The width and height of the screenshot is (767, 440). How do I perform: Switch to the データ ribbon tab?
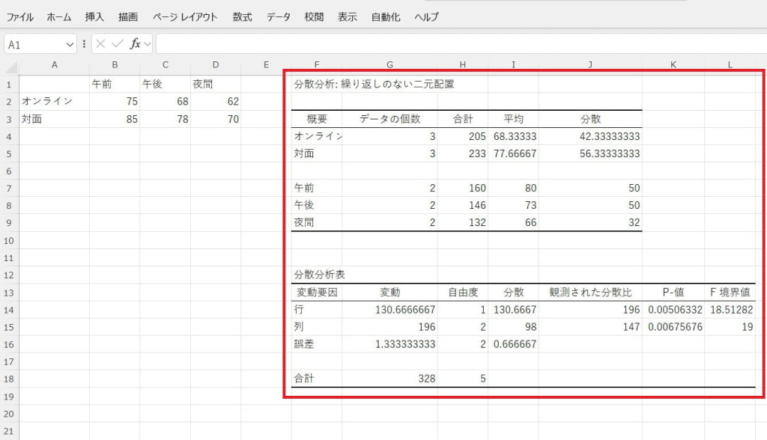[x=279, y=16]
